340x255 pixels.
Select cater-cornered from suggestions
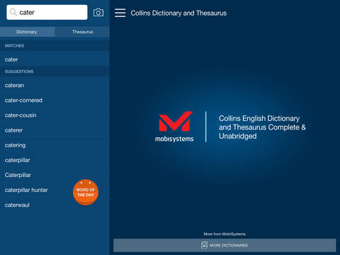(55, 100)
